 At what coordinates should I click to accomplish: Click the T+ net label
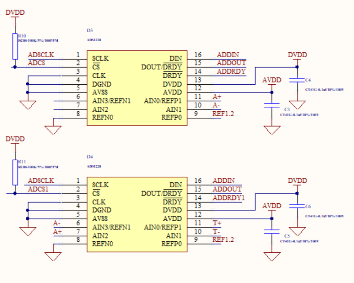click(x=217, y=223)
